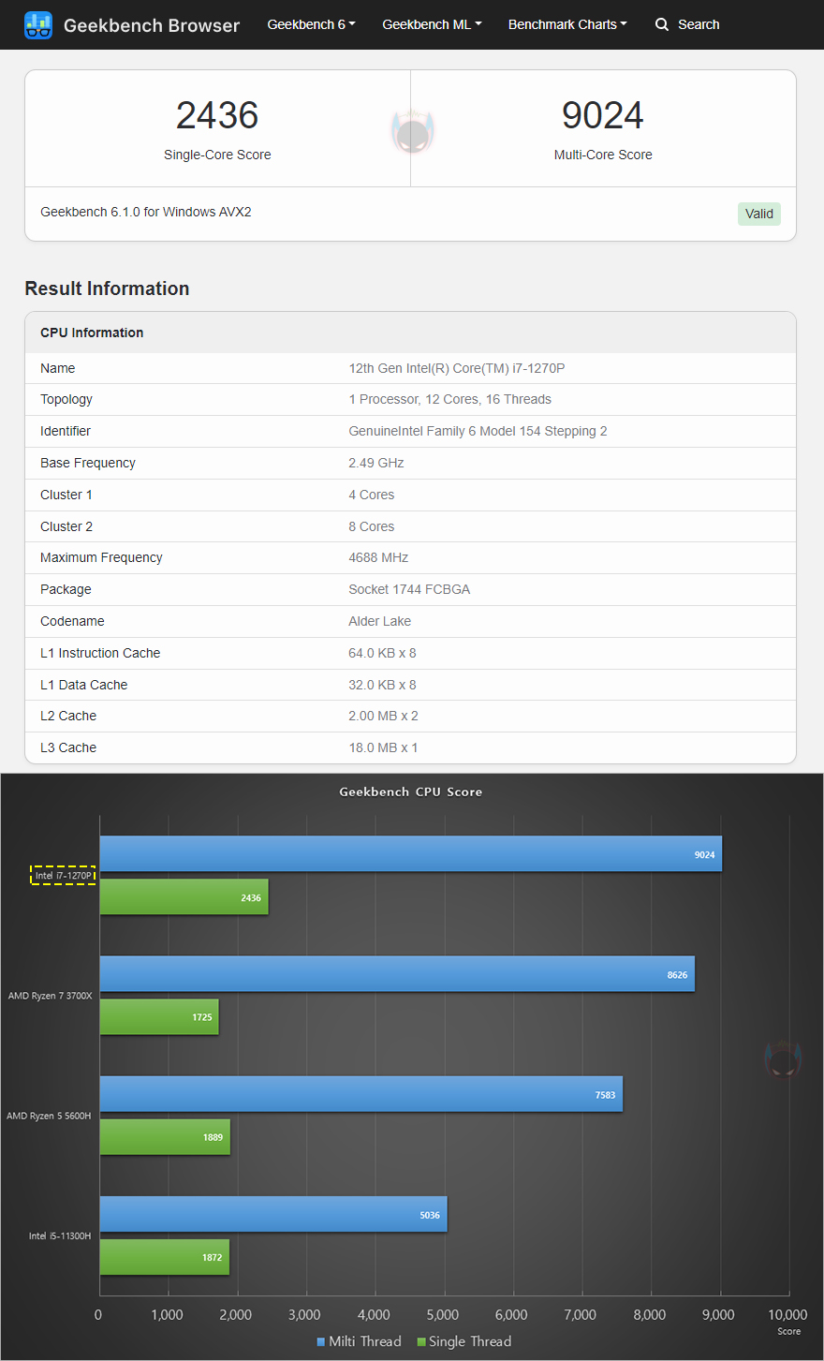Click the Result Information heading
This screenshot has height=1361, width=824.
[x=107, y=288]
